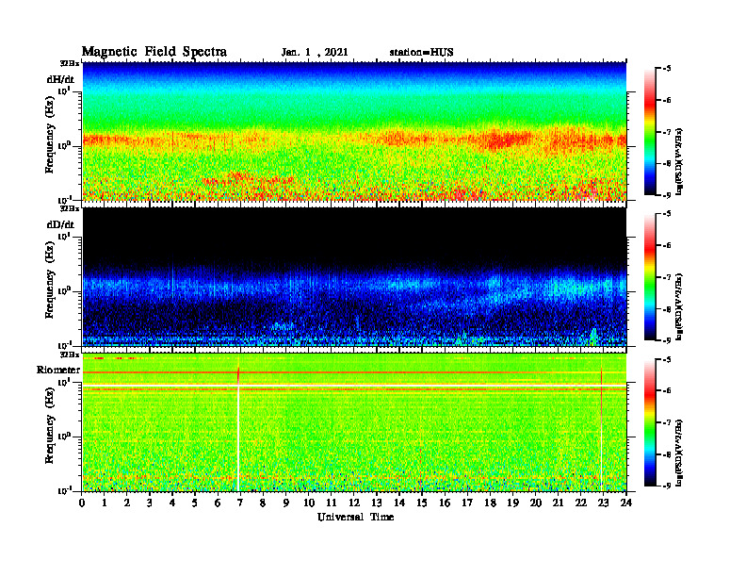Click the "-7" tick on dH/dt color scale
Screen dimensions: 746x577
667,132
